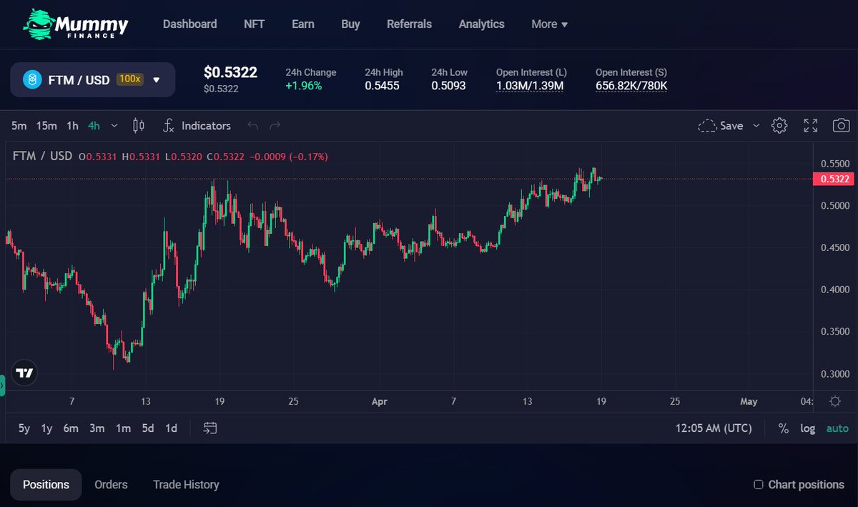Screen dimensions: 858x507
Task: Expand the More navigation dropdown
Action: click(x=549, y=24)
